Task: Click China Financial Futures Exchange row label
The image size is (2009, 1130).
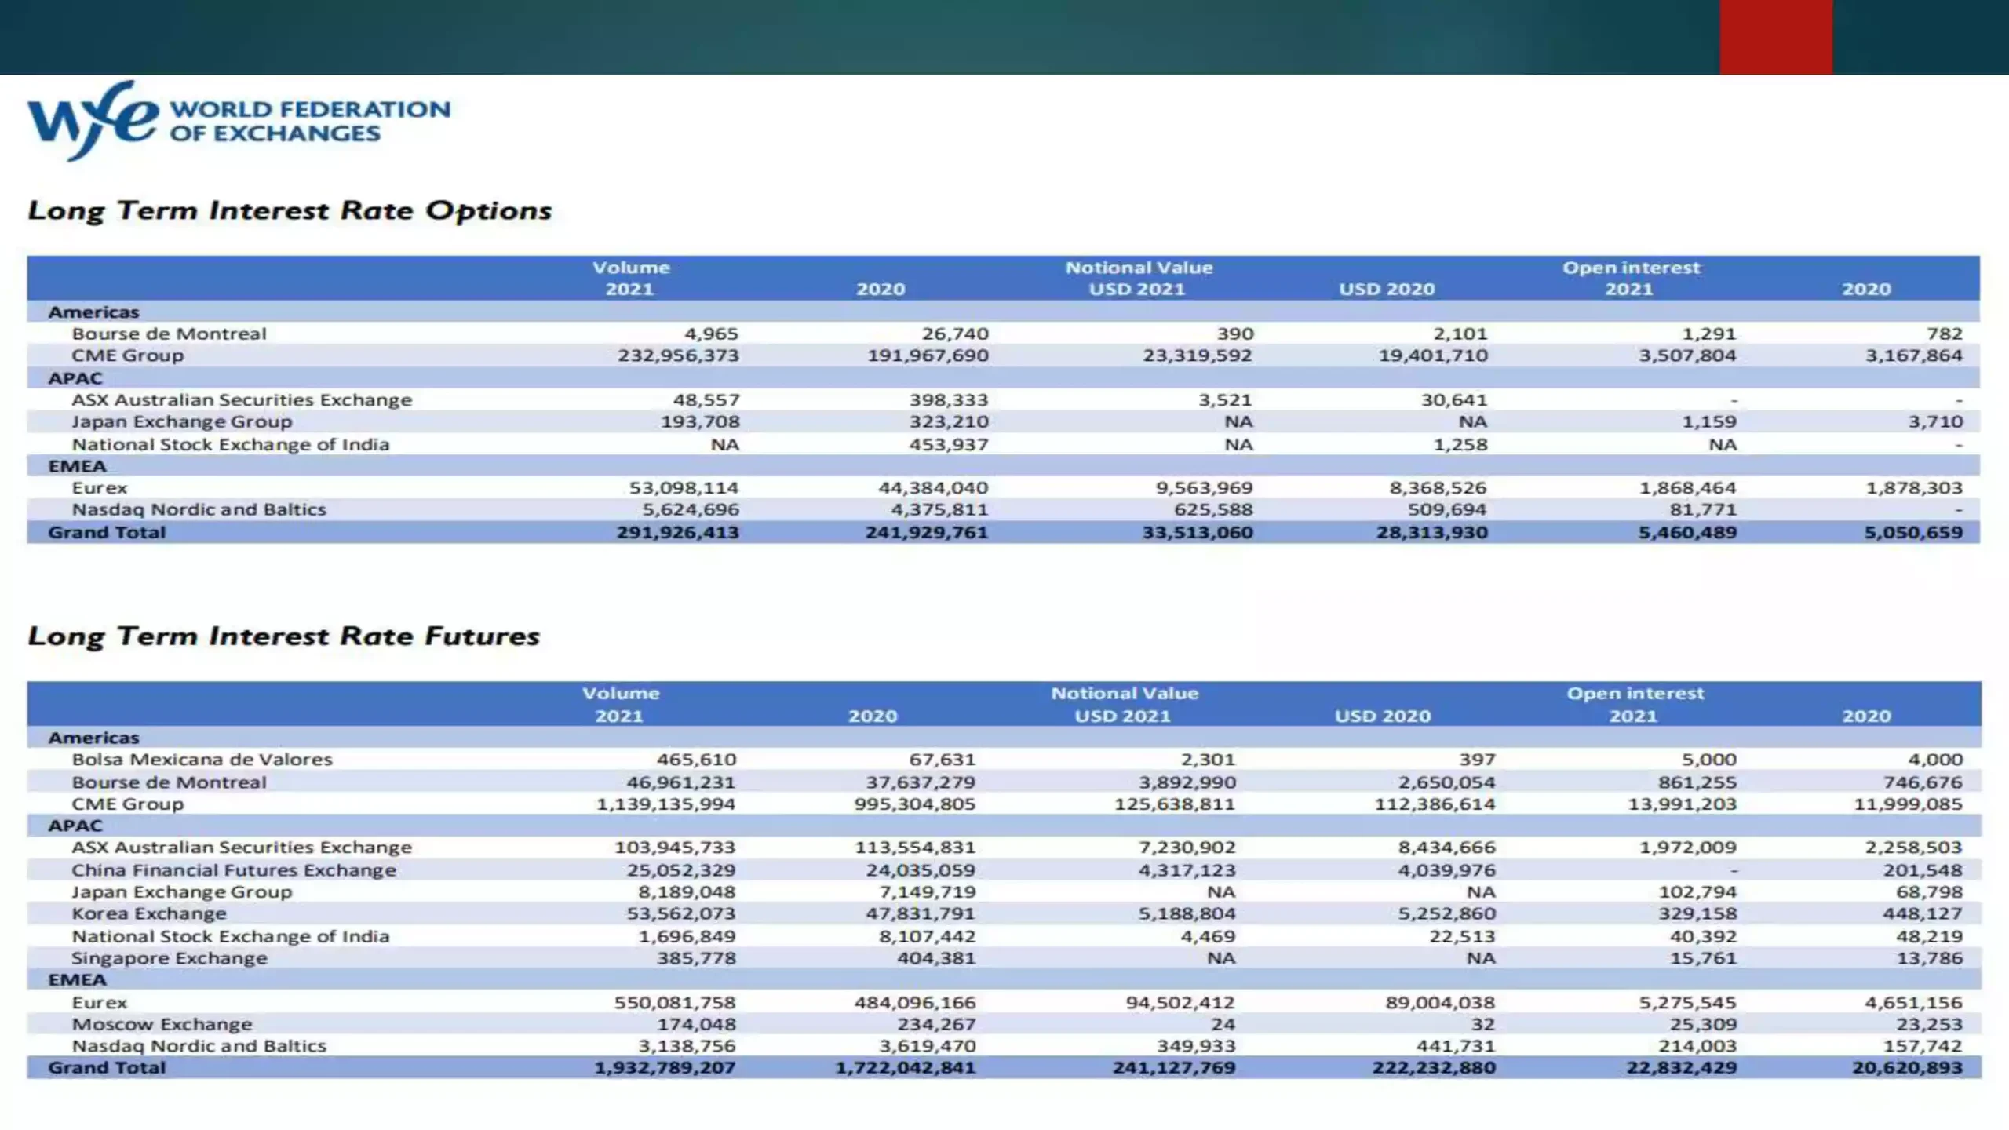Action: pyautogui.click(x=234, y=870)
